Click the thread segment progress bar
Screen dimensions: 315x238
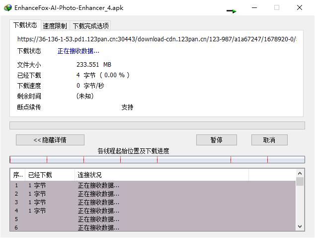[157, 160]
